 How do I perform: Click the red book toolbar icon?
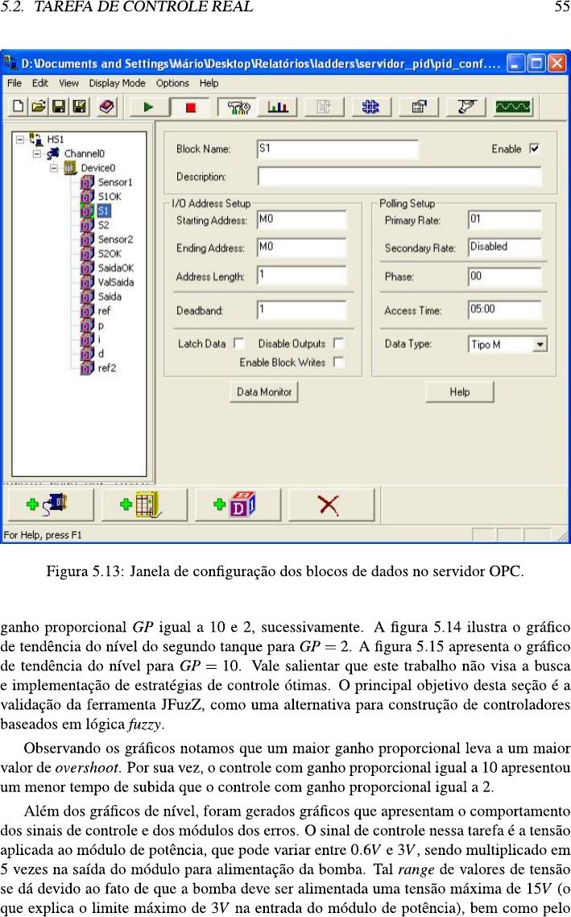tap(107, 106)
